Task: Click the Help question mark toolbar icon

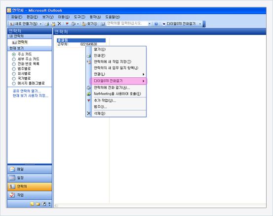Action: (156, 24)
